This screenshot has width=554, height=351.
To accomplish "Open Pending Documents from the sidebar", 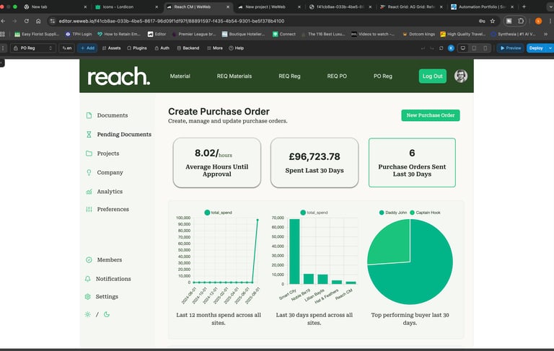I will (x=119, y=135).
